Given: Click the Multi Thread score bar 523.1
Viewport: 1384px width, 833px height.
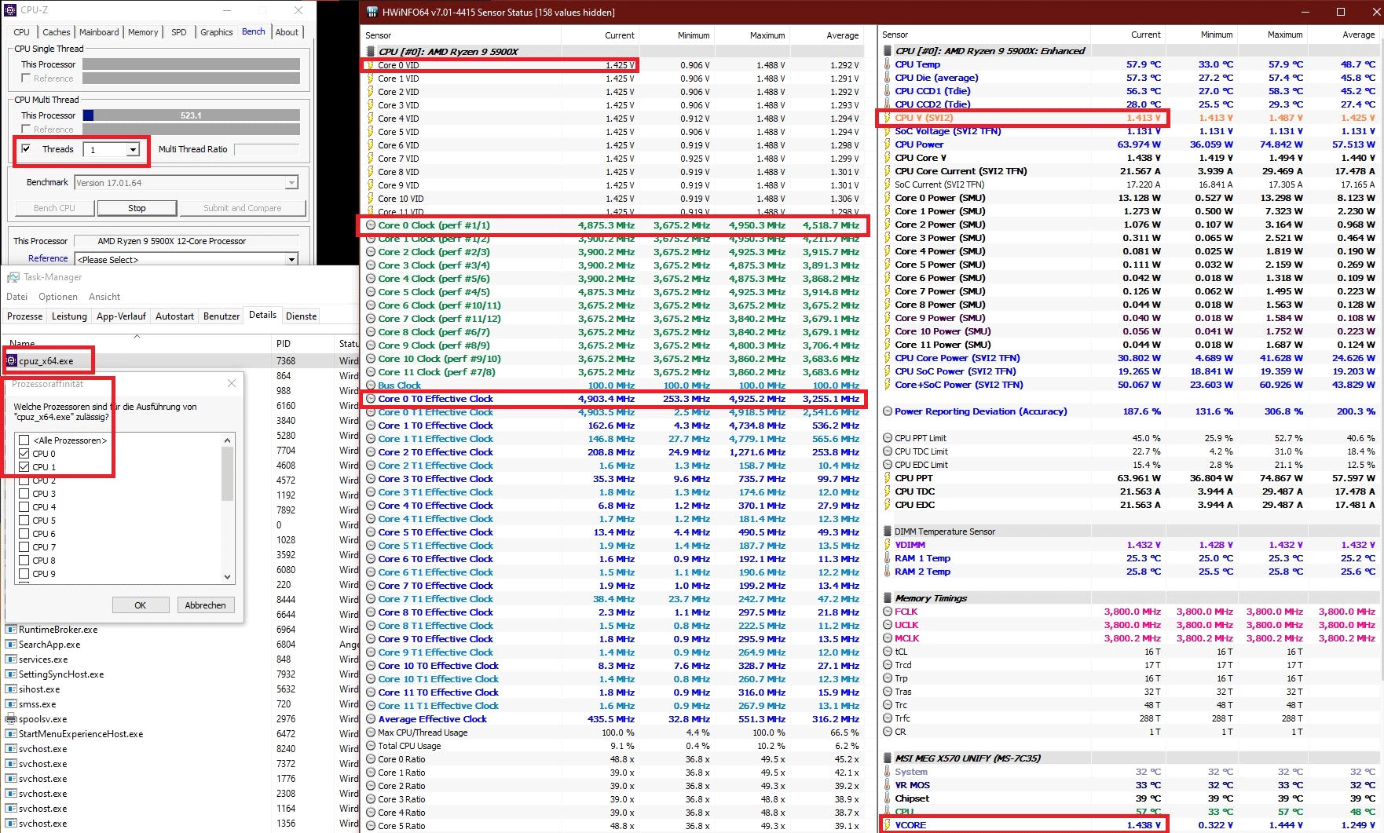Looking at the screenshot, I should [191, 115].
